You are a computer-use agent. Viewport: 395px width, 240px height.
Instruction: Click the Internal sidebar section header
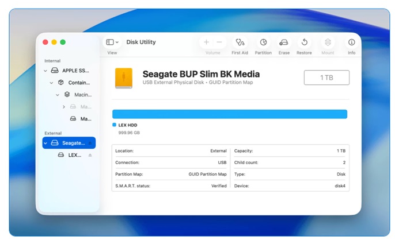point(52,61)
